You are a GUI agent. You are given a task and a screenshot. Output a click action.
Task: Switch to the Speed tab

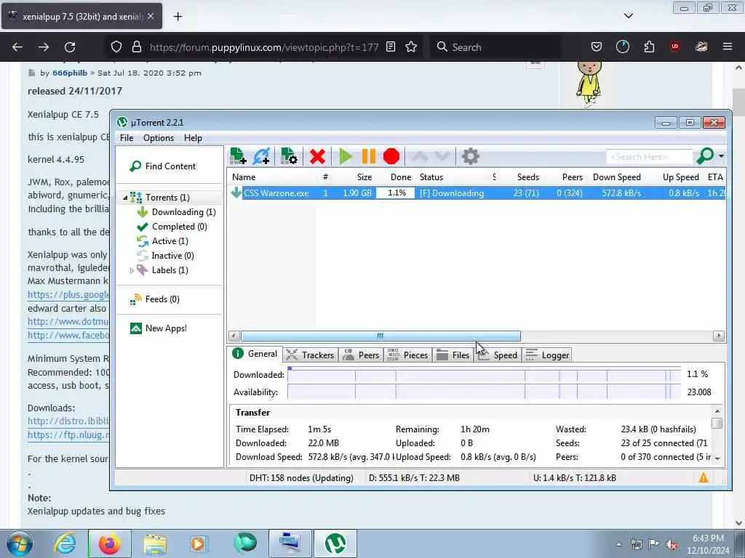498,355
